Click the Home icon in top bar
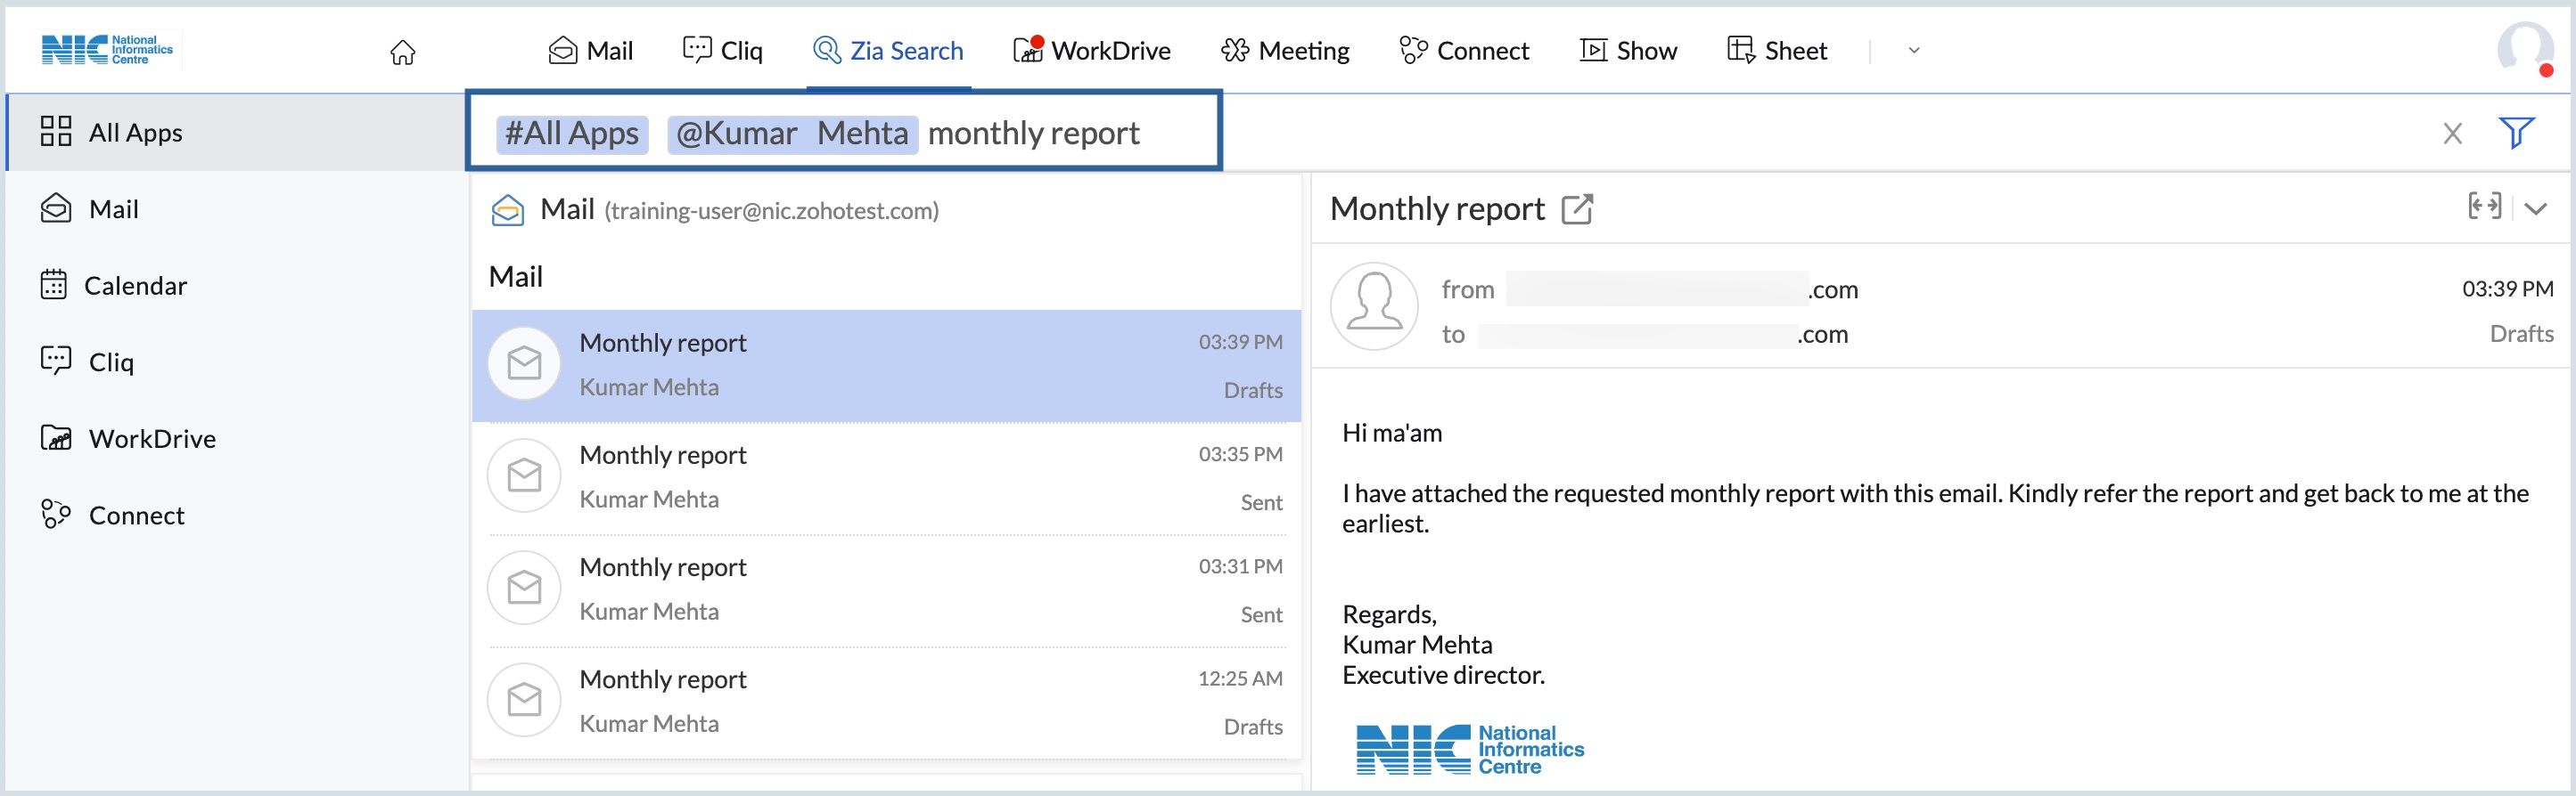2576x796 pixels. 402,52
